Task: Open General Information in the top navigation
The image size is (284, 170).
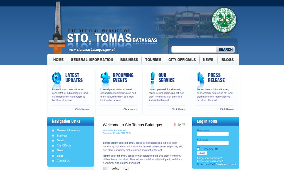Action: (92, 60)
